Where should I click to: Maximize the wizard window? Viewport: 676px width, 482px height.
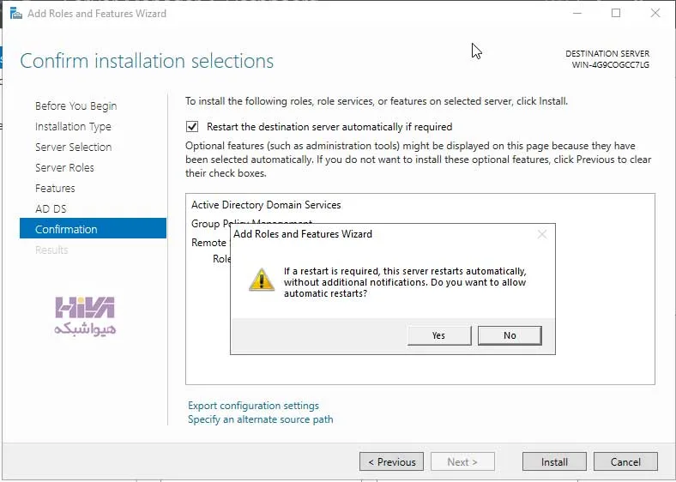tap(616, 14)
